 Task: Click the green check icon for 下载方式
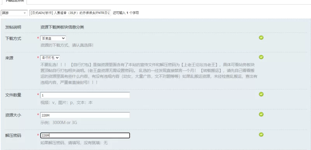[x=261, y=38]
